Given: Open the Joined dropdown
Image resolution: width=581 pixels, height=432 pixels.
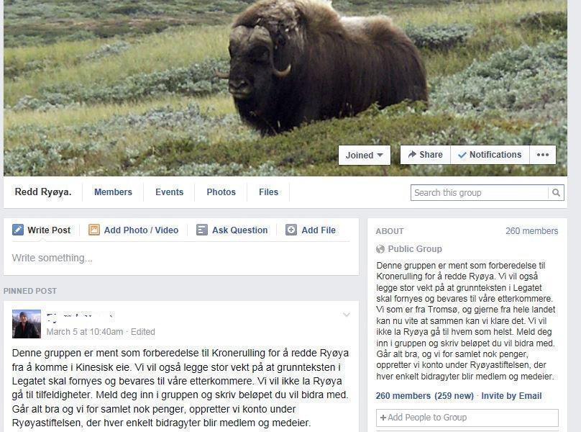Looking at the screenshot, I should tap(365, 155).
